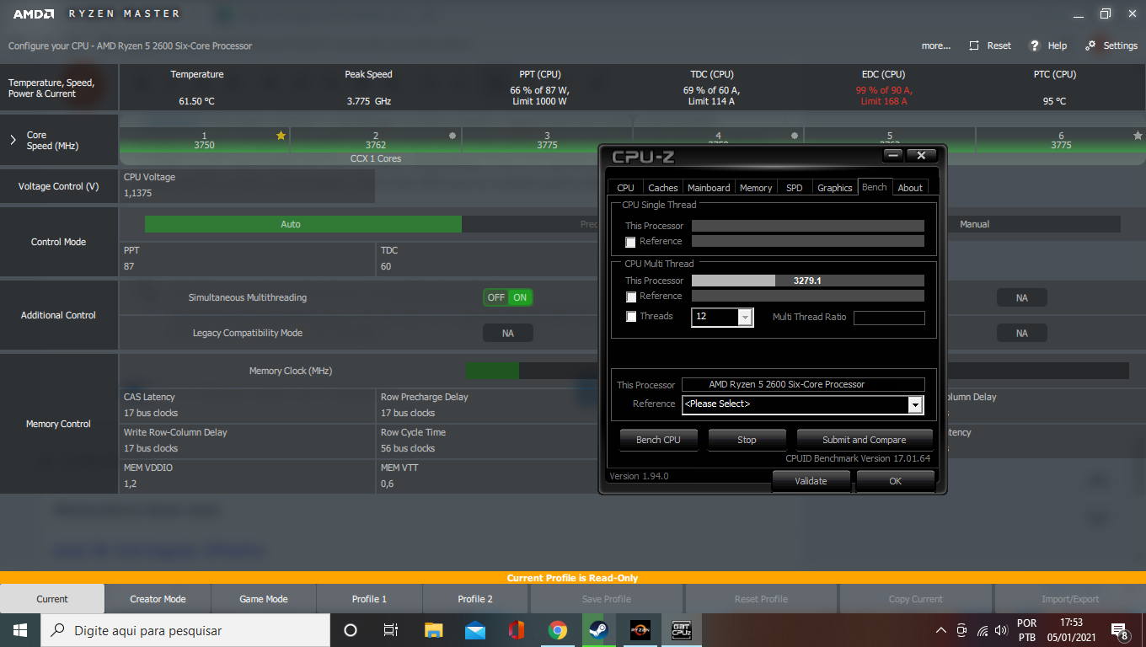Screen dimensions: 1146x647
Task: Click Copy Current button
Action: point(916,599)
